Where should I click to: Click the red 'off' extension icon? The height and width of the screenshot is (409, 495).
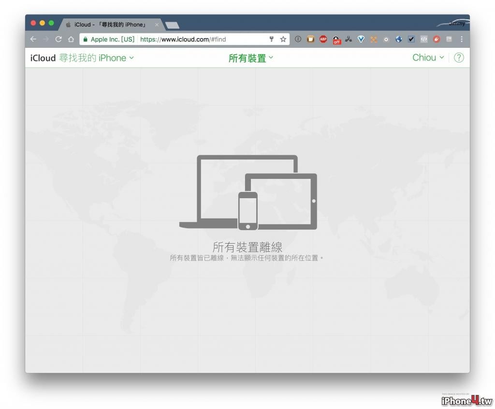(336, 40)
